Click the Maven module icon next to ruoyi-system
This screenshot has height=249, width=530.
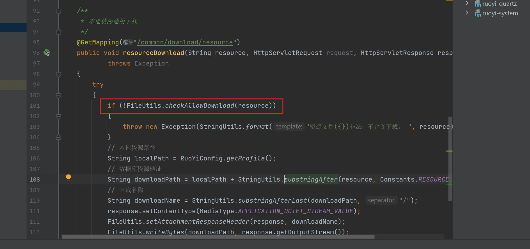click(478, 13)
